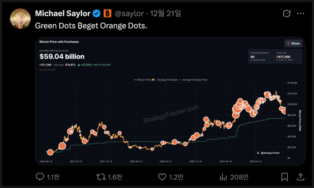314x188 pixels.
Task: Click the @saylor handle
Action: tap(129, 14)
